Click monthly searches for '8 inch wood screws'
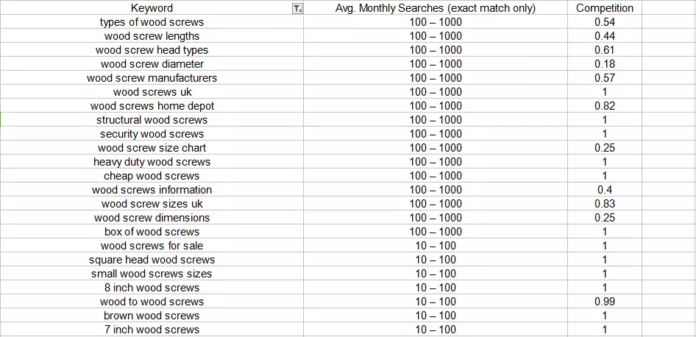The width and height of the screenshot is (696, 337). tap(436, 288)
